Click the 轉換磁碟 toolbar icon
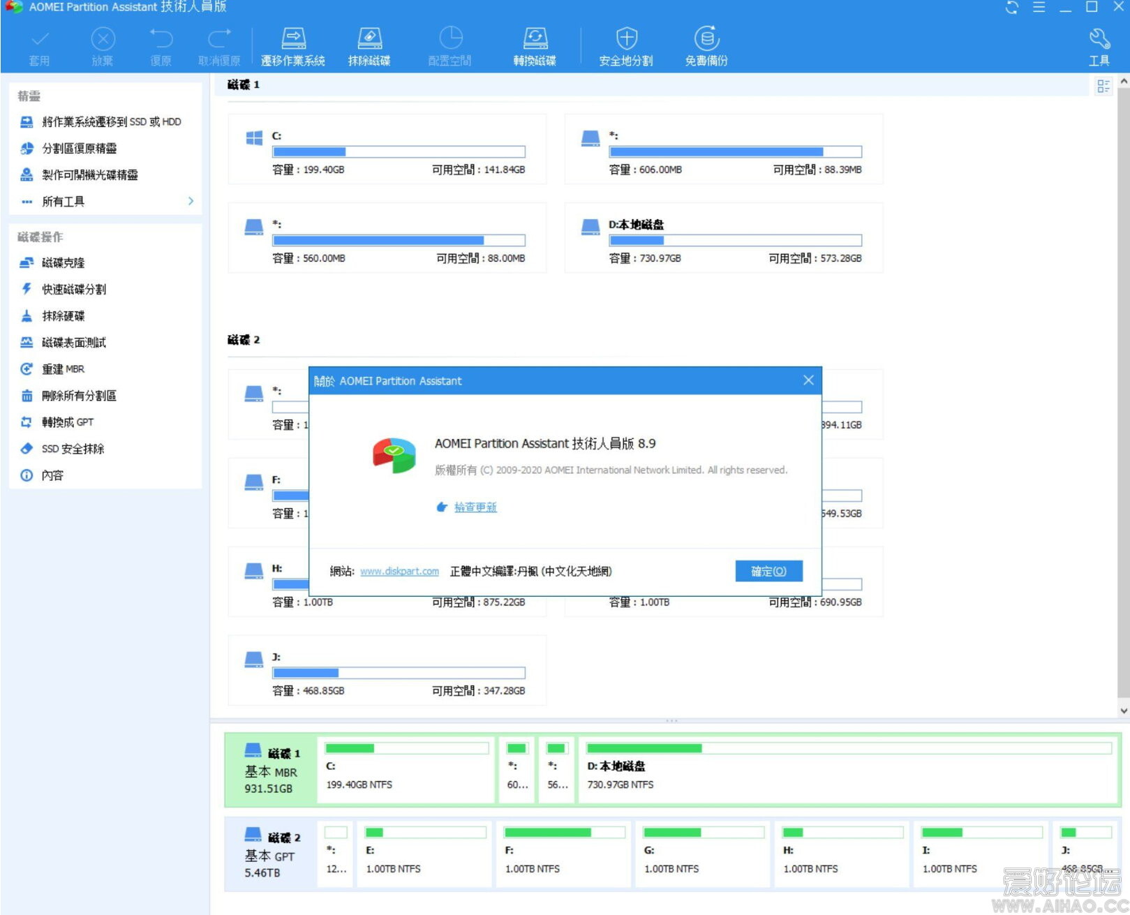The height and width of the screenshot is (915, 1130). tap(535, 38)
